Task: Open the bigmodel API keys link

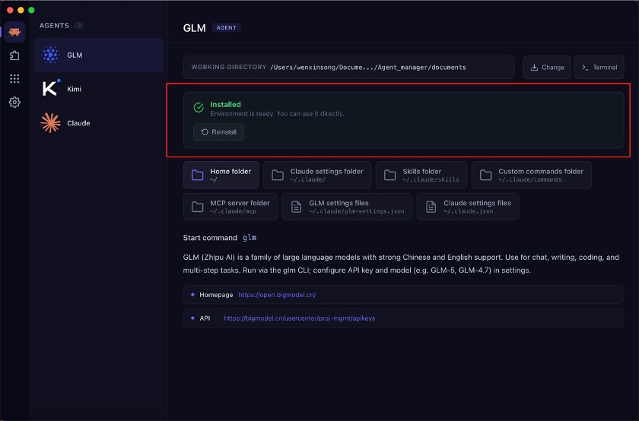Action: pos(299,318)
